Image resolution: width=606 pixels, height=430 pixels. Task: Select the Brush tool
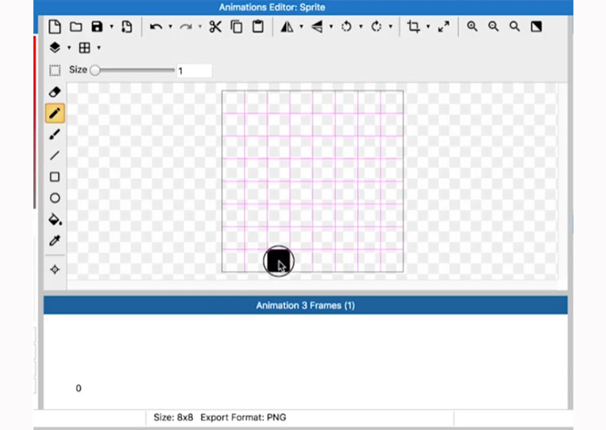55,134
